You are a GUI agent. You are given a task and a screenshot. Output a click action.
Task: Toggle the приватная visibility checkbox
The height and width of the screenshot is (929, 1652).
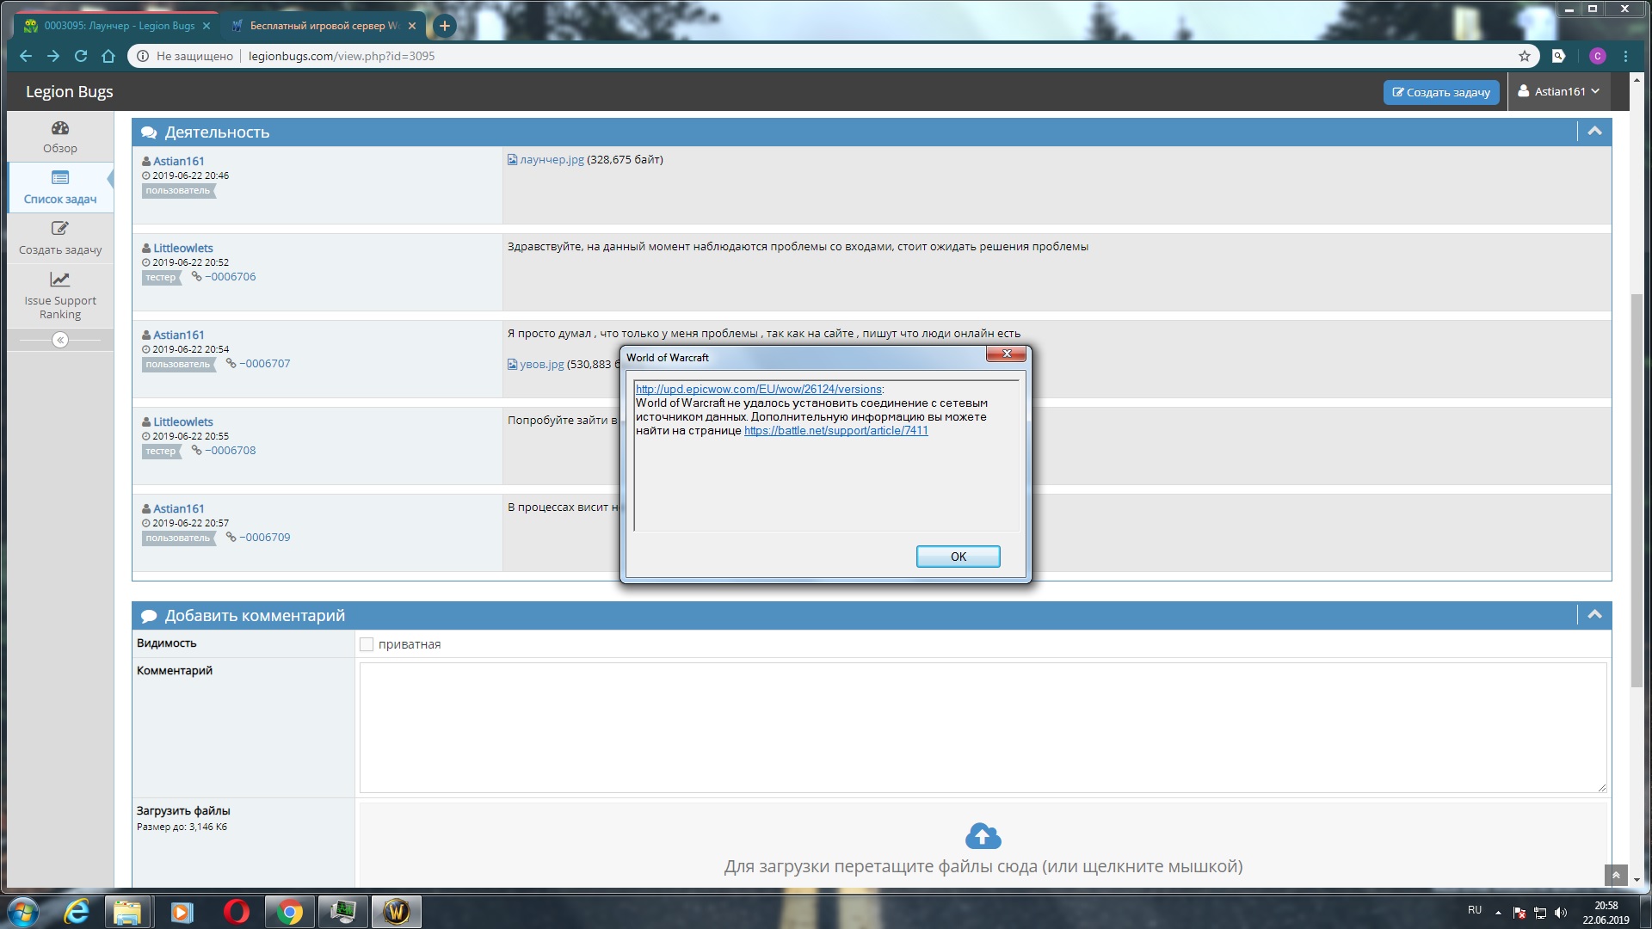pos(367,644)
